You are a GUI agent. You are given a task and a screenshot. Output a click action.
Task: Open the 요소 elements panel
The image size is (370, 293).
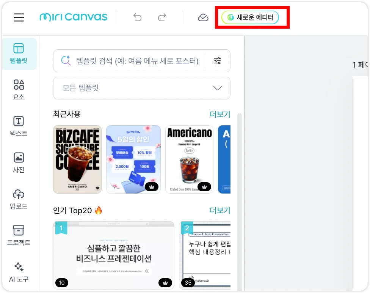tap(19, 90)
